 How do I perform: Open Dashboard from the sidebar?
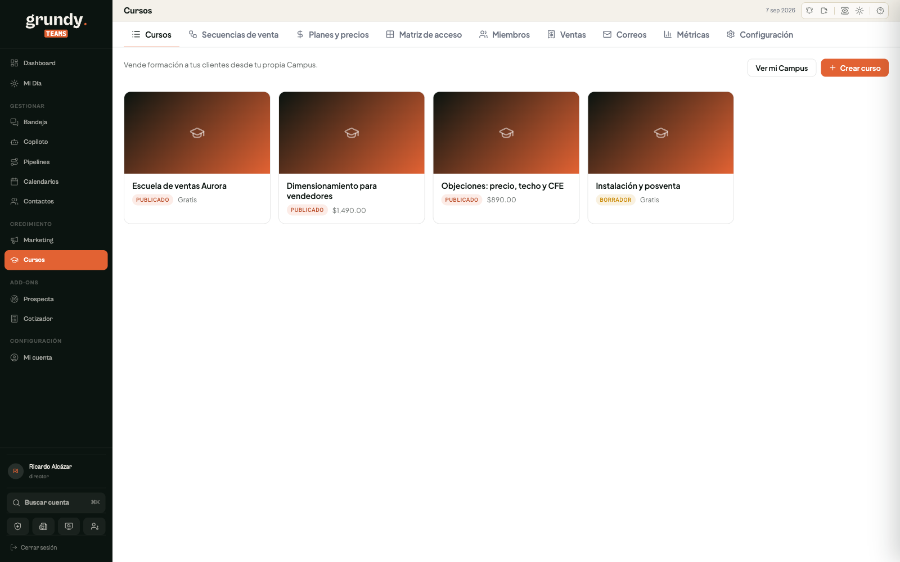[x=56, y=63]
